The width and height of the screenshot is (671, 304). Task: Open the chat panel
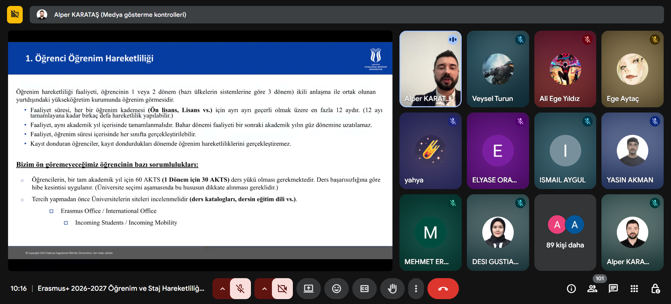coord(613,289)
